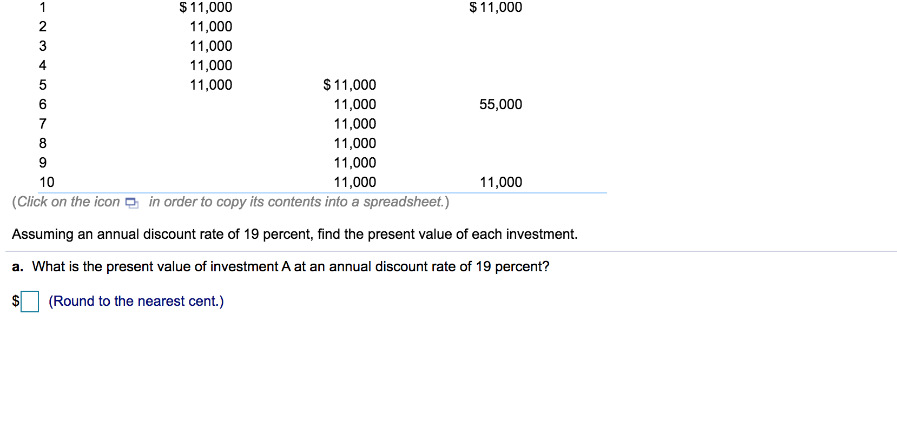This screenshot has height=428, width=897.
Task: Select the Round to the nearest cent text
Action: pyautogui.click(x=136, y=302)
